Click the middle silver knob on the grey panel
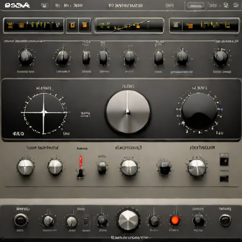This screenshot has height=242, width=242. 129,167
